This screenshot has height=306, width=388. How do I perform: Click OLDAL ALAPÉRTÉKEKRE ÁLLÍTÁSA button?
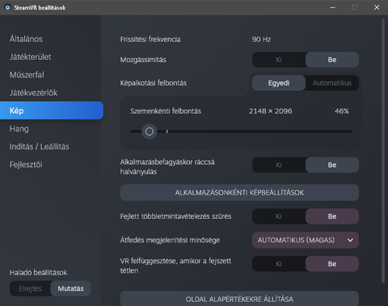[239, 299]
